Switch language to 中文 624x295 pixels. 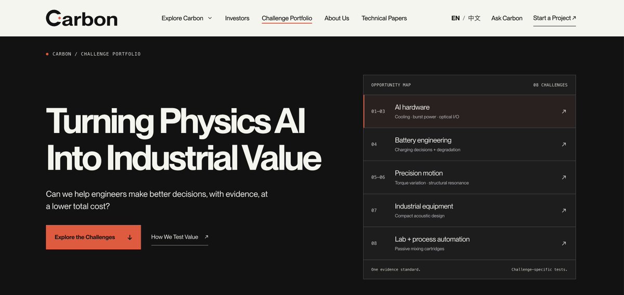(x=474, y=18)
